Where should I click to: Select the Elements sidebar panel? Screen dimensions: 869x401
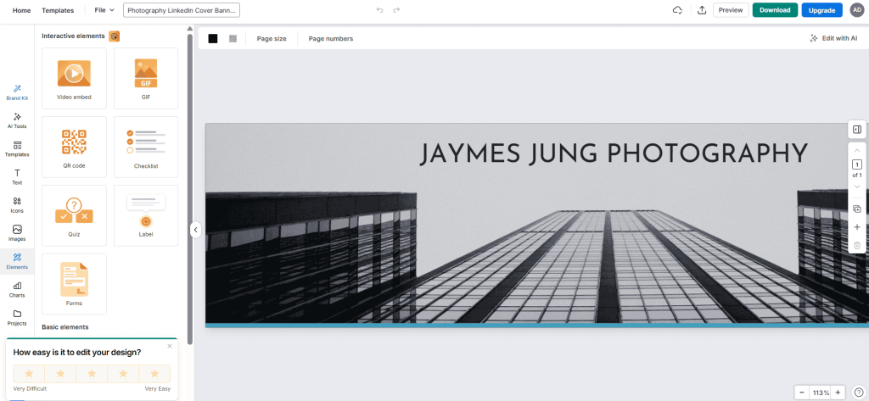point(17,261)
